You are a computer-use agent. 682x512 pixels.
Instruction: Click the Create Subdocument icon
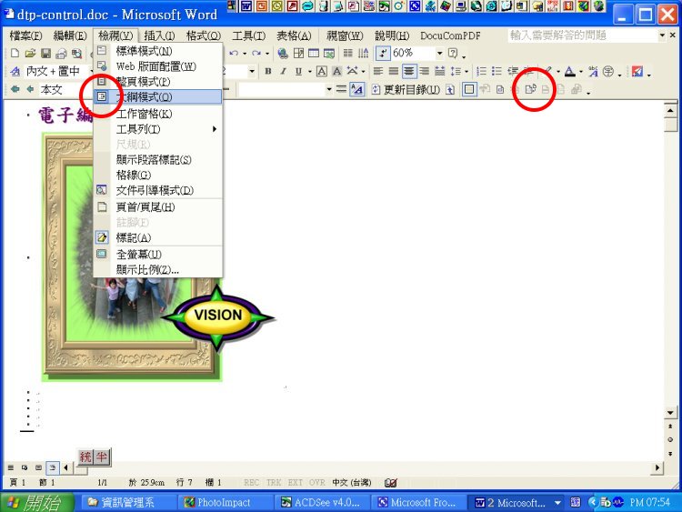500,90
